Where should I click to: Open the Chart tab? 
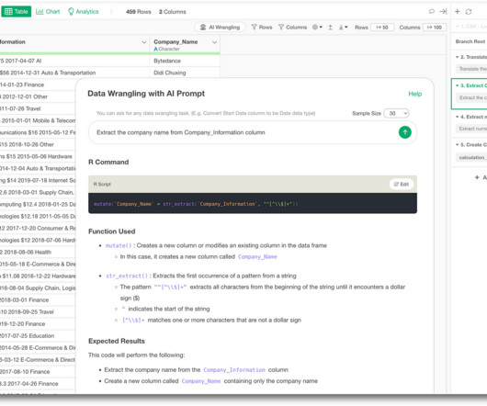point(48,12)
